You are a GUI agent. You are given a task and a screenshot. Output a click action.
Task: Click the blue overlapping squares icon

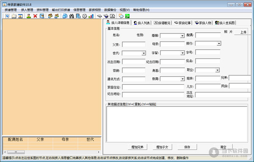[65, 16]
